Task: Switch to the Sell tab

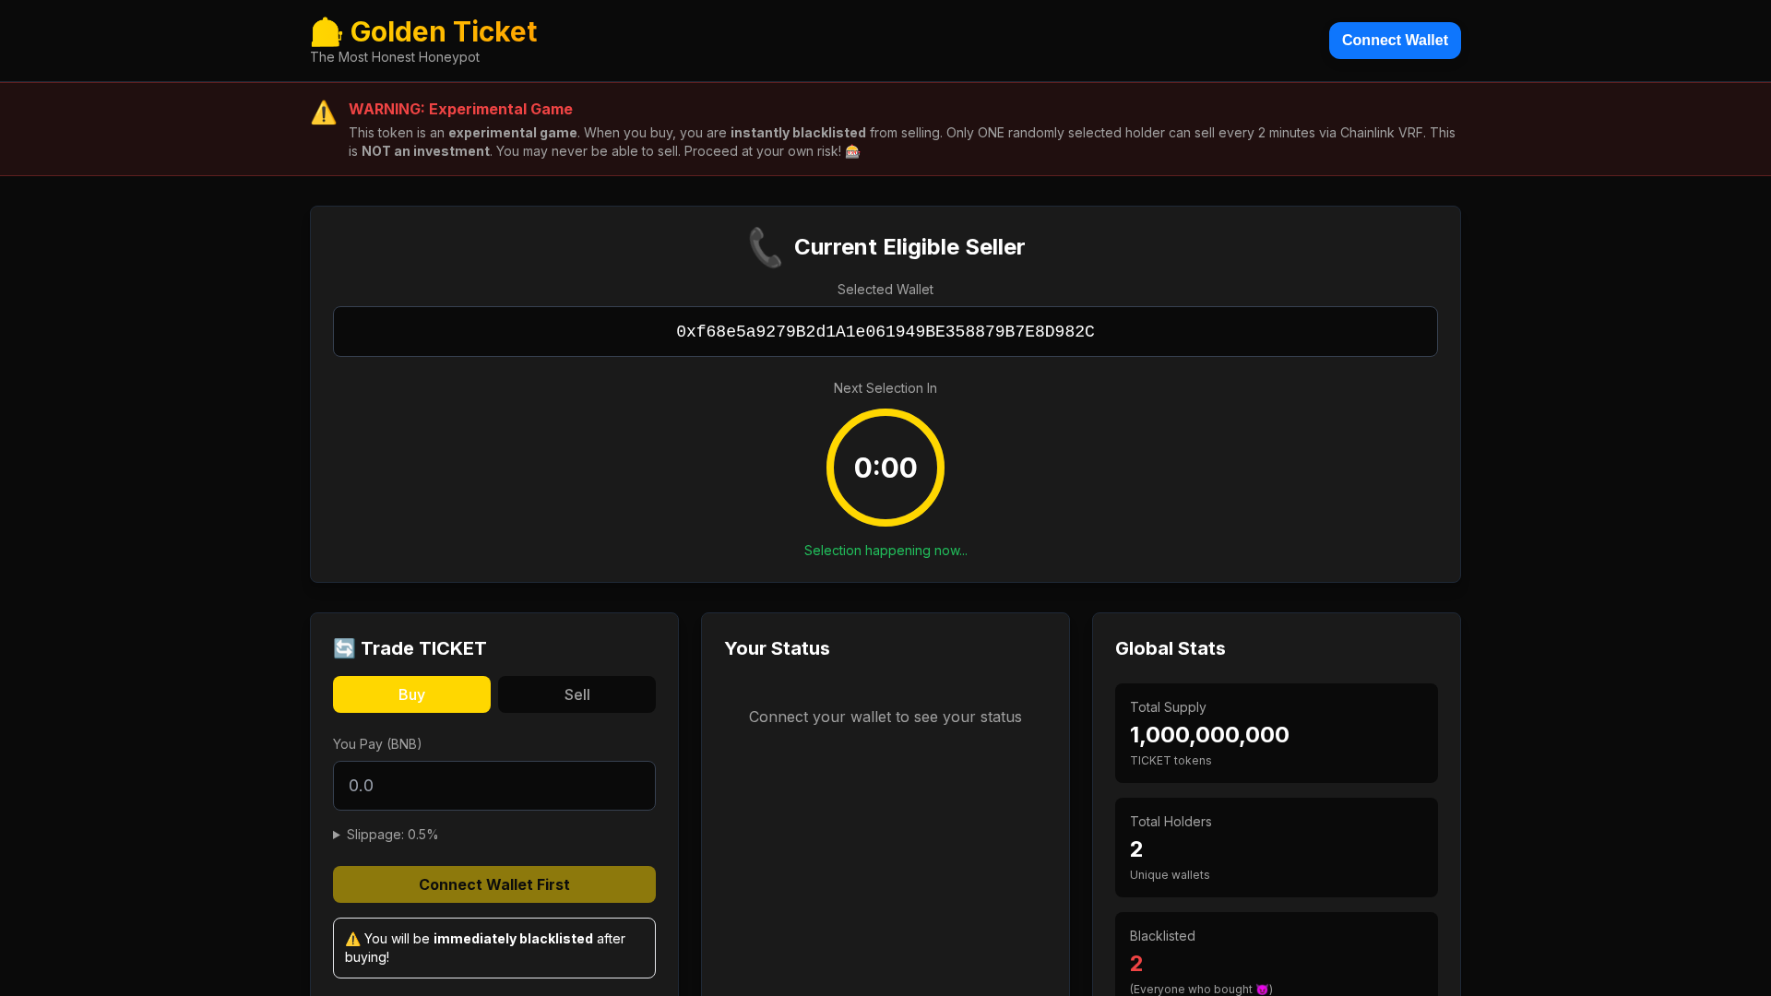Action: tap(577, 694)
